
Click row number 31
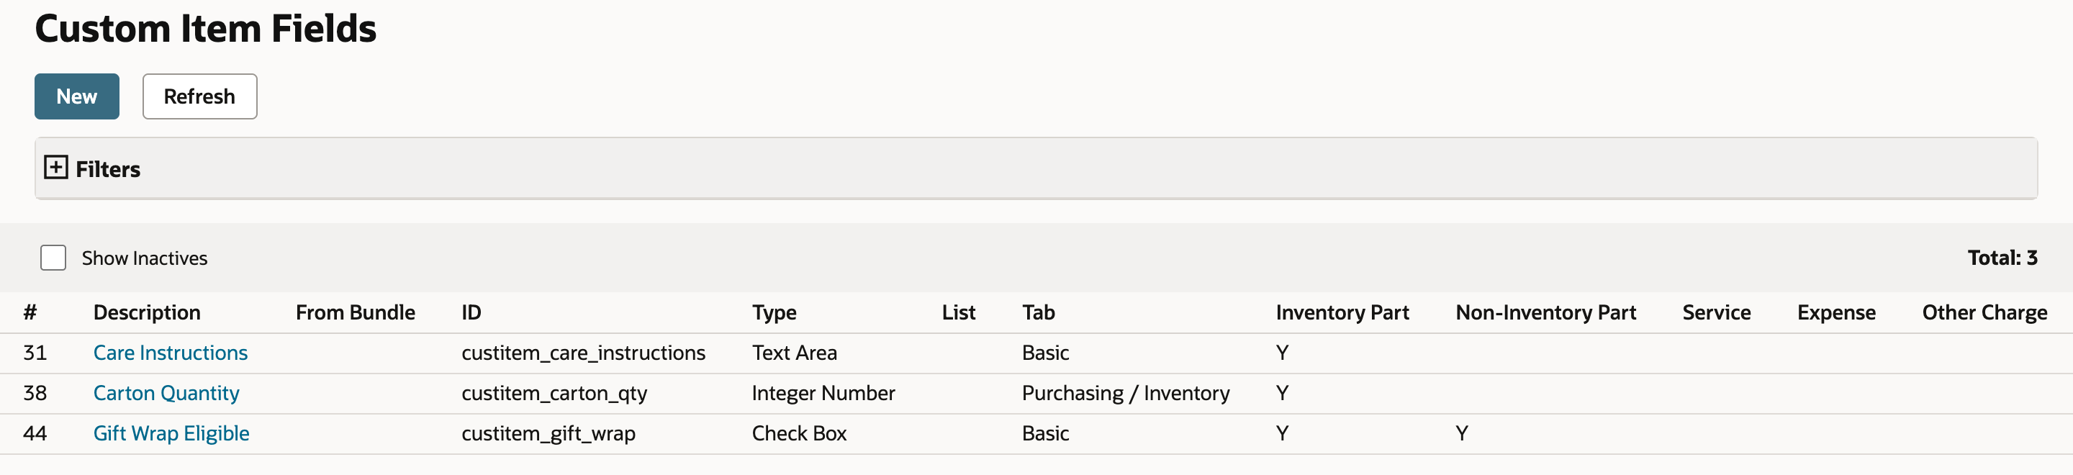point(35,353)
